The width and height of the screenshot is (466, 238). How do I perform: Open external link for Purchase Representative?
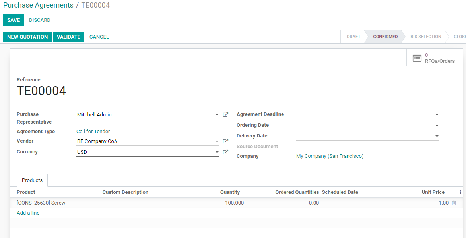[x=225, y=115]
